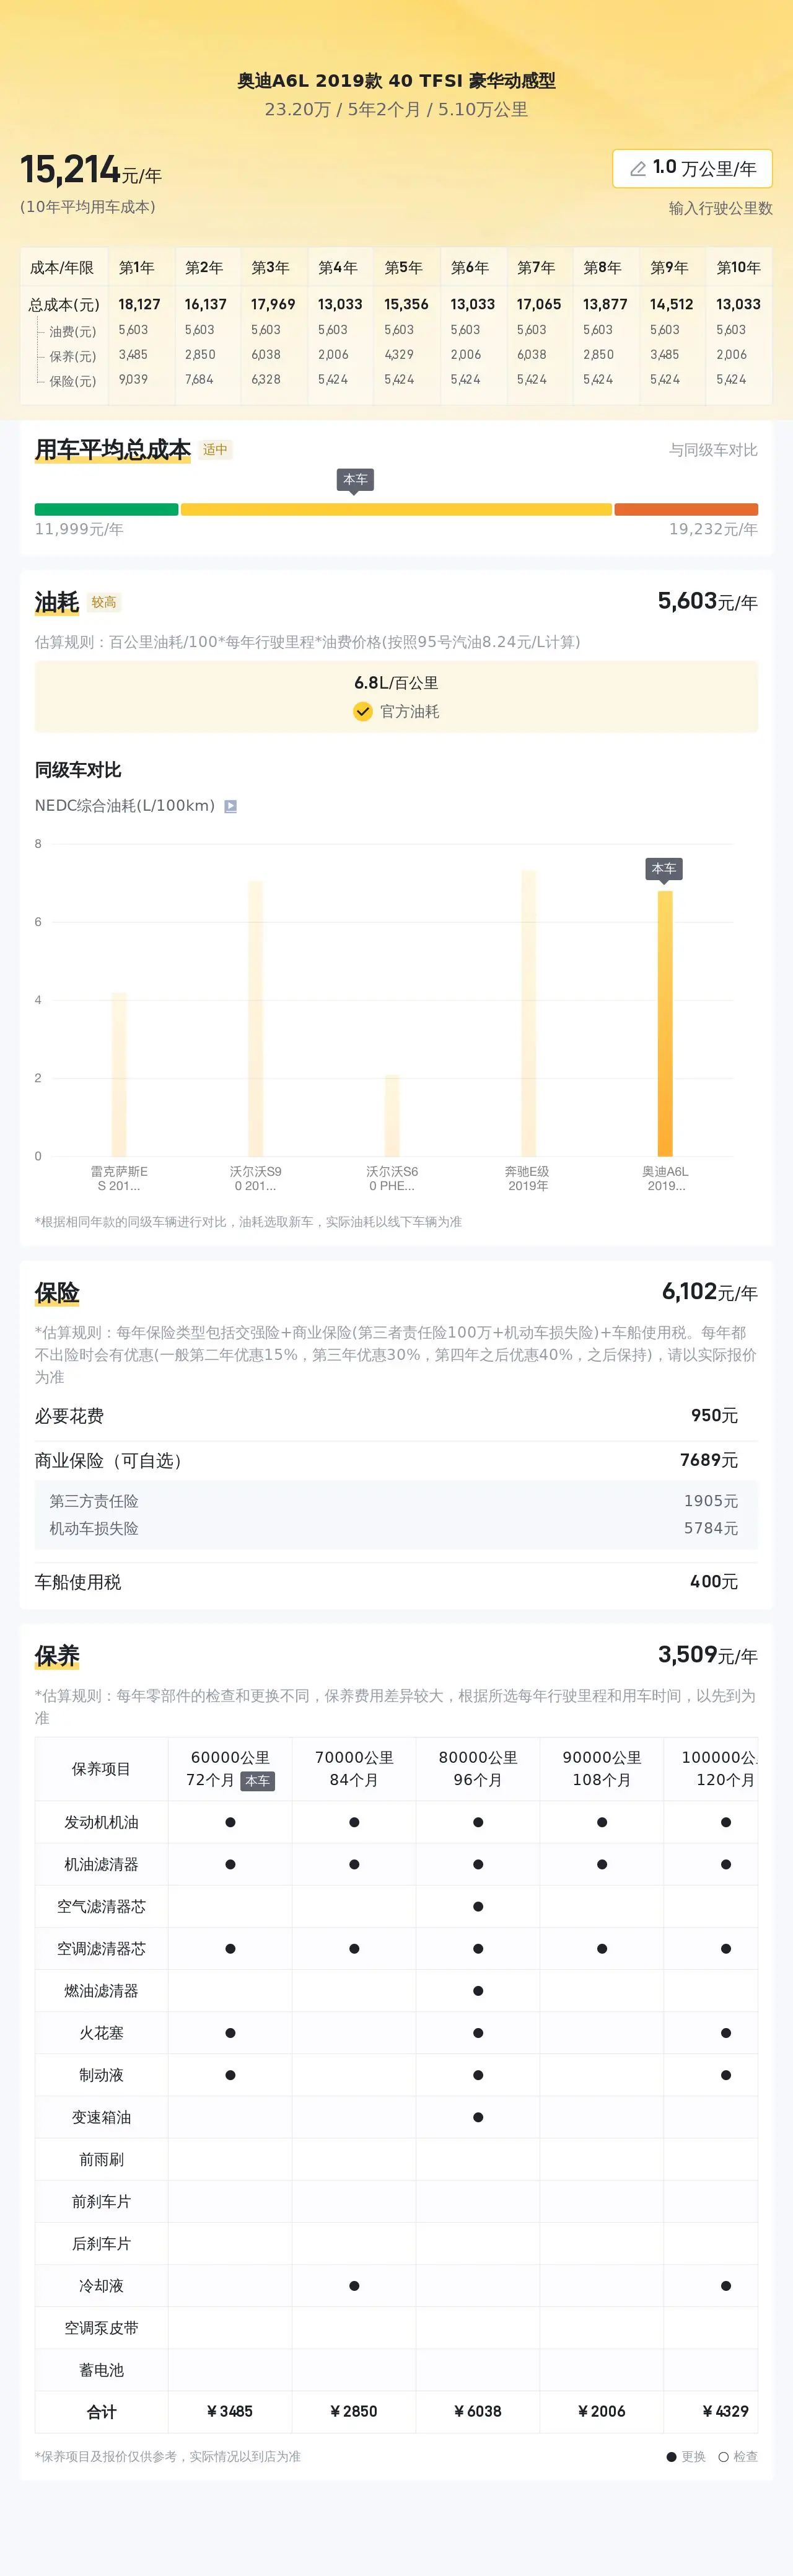Click the 前刹车片 row label
793x2576 pixels.
coord(101,2202)
